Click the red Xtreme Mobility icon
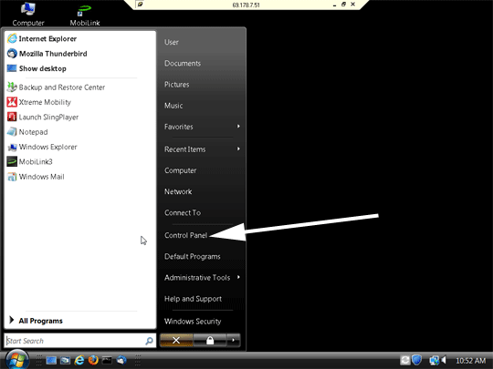This screenshot has width=493, height=369. click(12, 102)
